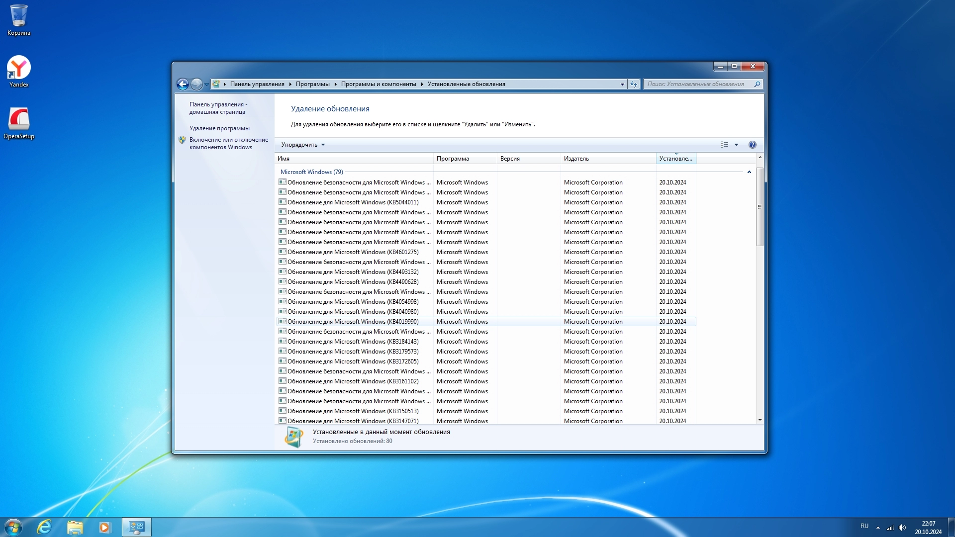Image resolution: width=955 pixels, height=537 pixels.
Task: Click the Refresh address bar button
Action: 633,84
